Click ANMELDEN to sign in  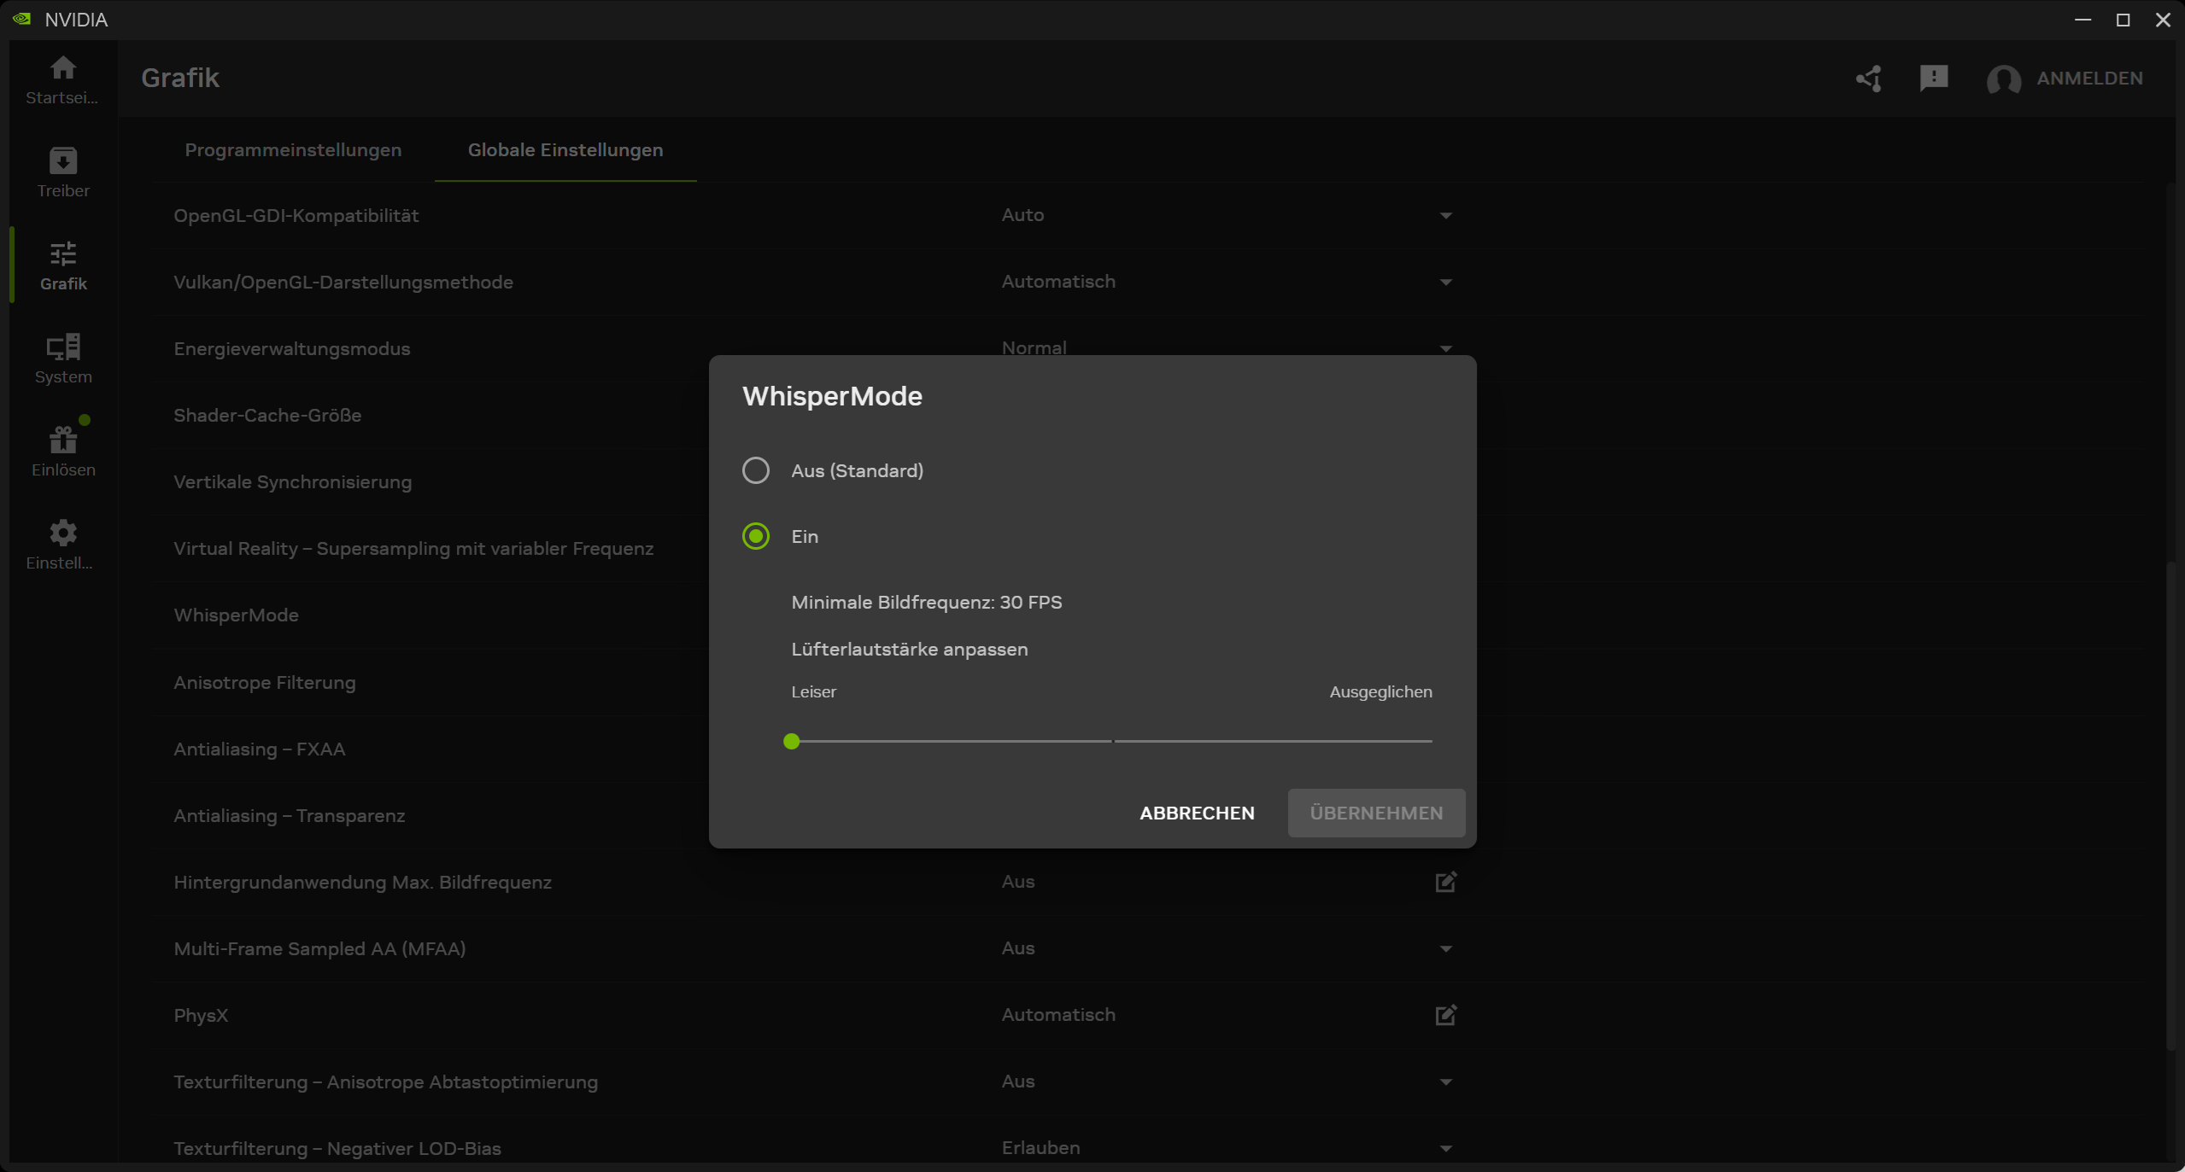point(2088,79)
